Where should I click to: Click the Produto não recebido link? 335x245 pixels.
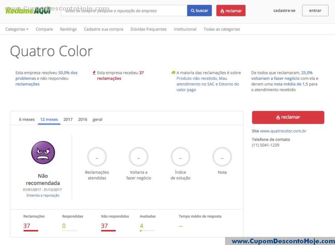pos(197,78)
